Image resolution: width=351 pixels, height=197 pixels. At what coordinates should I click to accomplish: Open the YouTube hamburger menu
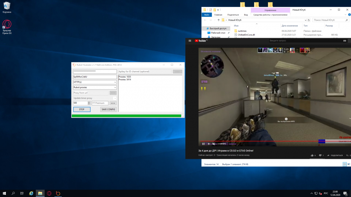click(x=190, y=41)
